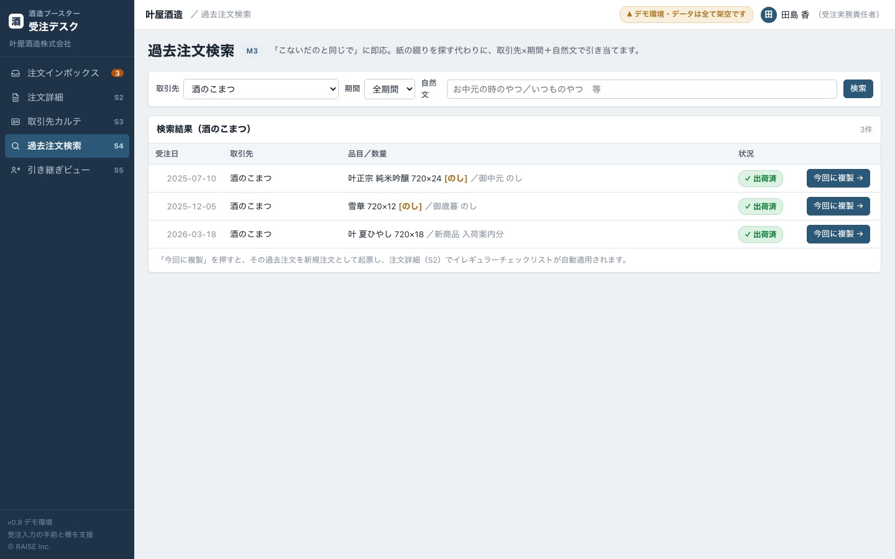The width and height of the screenshot is (895, 559).
Task: Click 酒のこまつ in the 2025-12-05 row
Action: click(x=250, y=207)
